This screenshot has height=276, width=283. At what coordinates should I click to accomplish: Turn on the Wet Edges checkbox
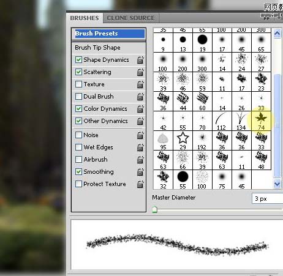click(78, 147)
